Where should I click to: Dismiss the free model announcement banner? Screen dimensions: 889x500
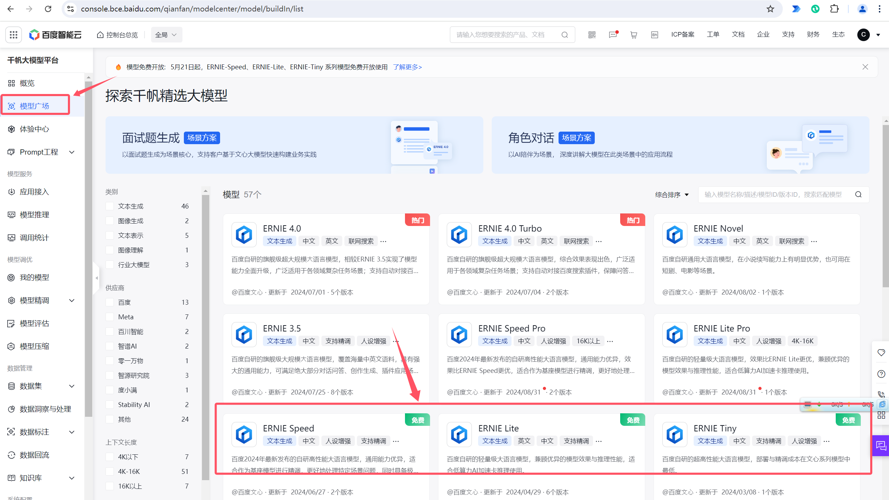pyautogui.click(x=865, y=67)
